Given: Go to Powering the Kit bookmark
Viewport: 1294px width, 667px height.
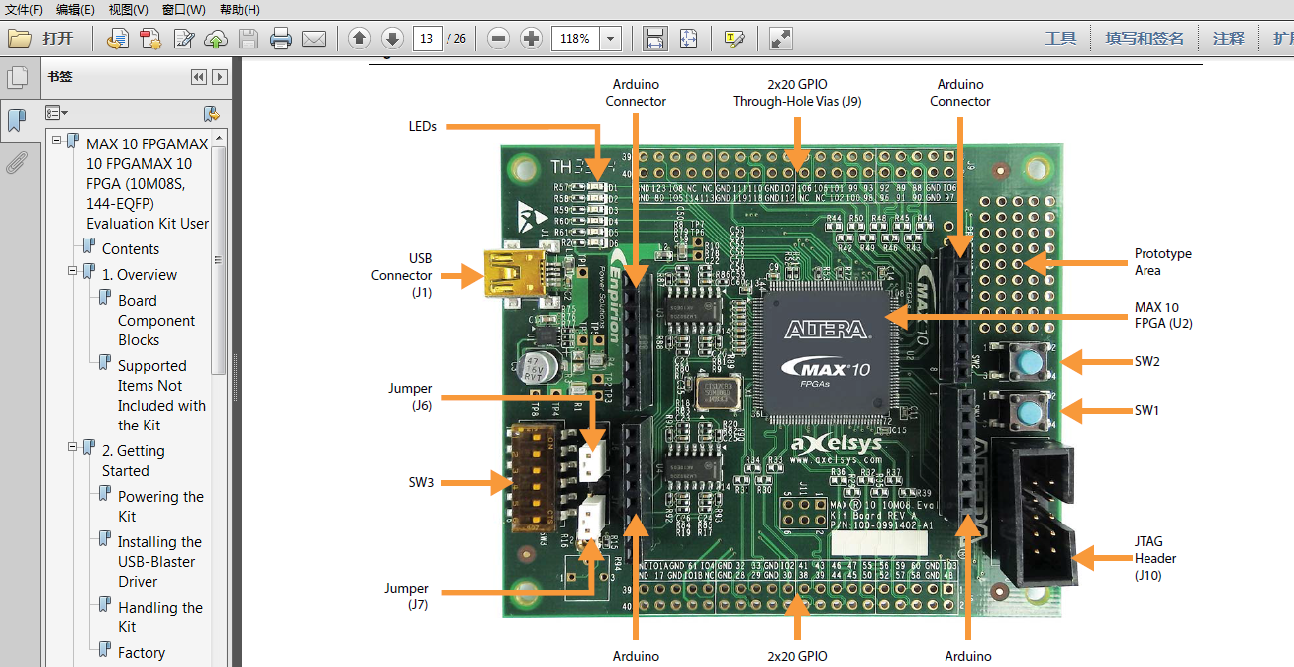Looking at the screenshot, I should click(160, 507).
